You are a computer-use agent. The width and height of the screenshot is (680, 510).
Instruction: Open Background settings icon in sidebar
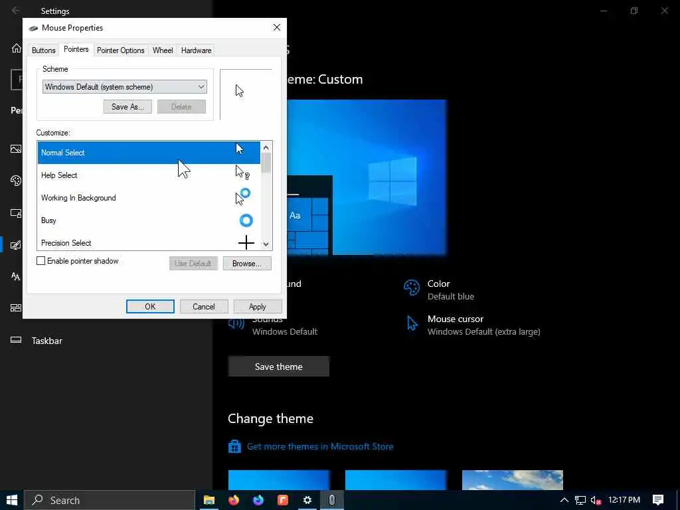tap(16, 149)
